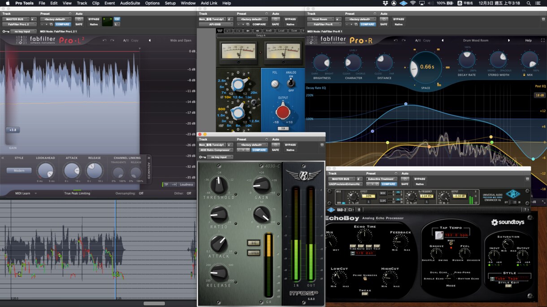Viewport: 547px width, 307px height.
Task: Click the Pro-R Space decay time knob
Action: point(425,67)
